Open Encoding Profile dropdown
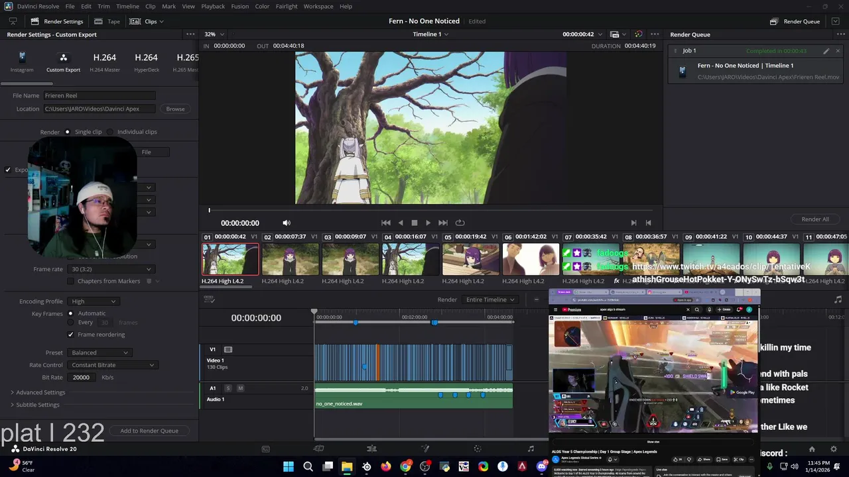849x477 pixels. pyautogui.click(x=93, y=301)
